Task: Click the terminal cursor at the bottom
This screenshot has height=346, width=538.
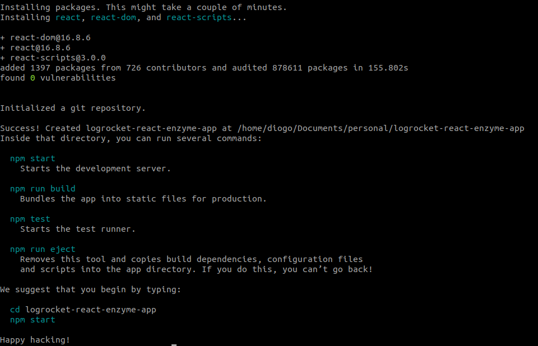Action: coord(174,345)
